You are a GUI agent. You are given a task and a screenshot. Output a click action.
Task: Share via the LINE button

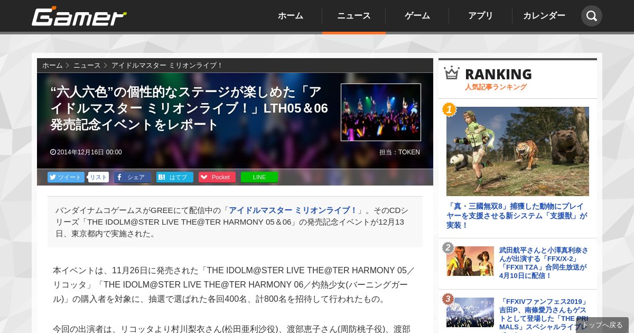pos(259,177)
